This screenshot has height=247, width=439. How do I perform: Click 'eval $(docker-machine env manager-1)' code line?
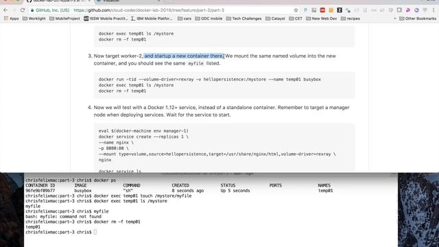click(x=143, y=131)
